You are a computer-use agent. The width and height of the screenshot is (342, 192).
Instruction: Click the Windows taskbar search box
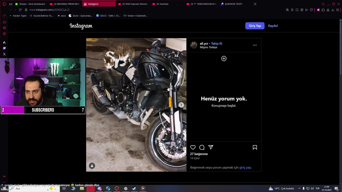[x=34, y=189]
